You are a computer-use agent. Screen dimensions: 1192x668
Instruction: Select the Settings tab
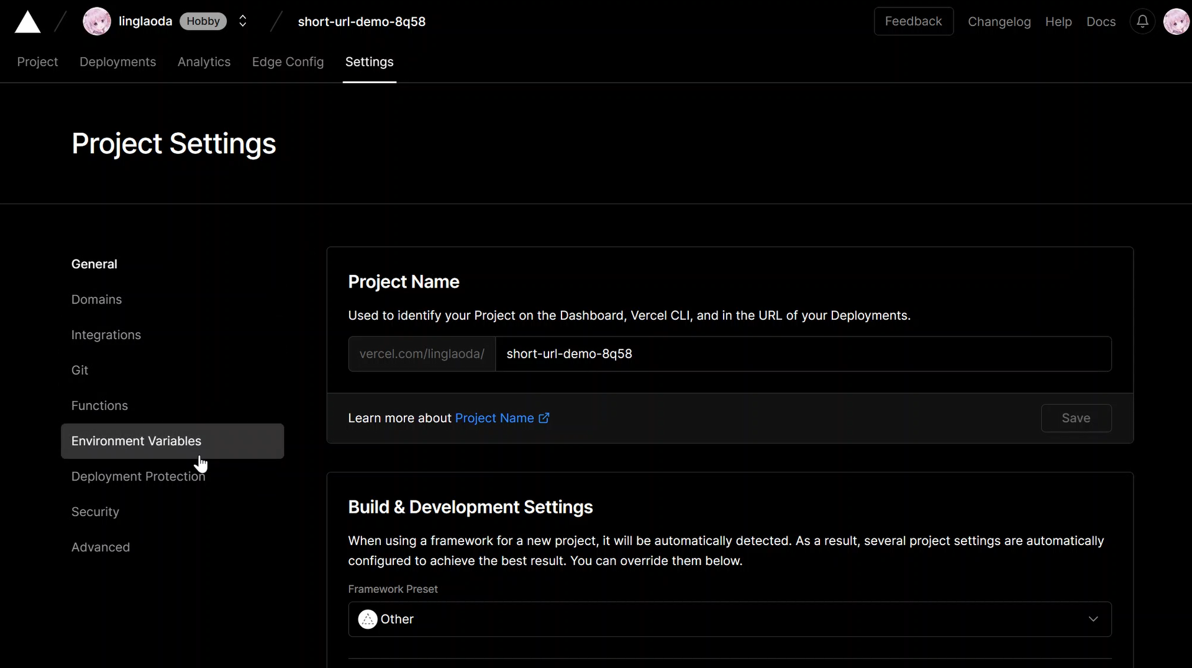pos(369,62)
